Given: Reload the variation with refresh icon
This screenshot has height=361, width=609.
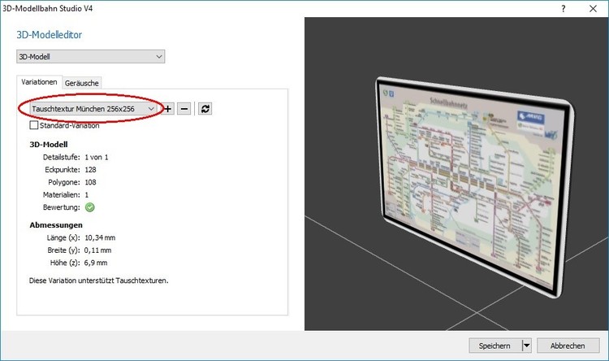Looking at the screenshot, I should [205, 109].
